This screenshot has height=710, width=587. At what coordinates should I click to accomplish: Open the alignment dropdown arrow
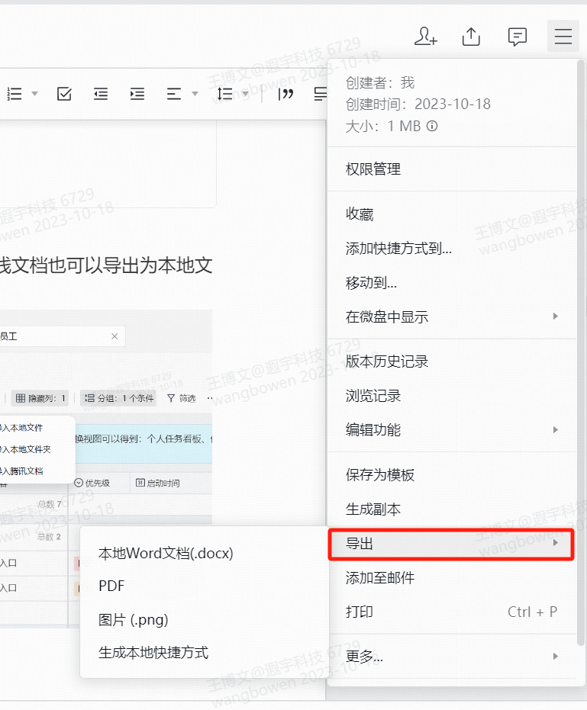pyautogui.click(x=195, y=94)
